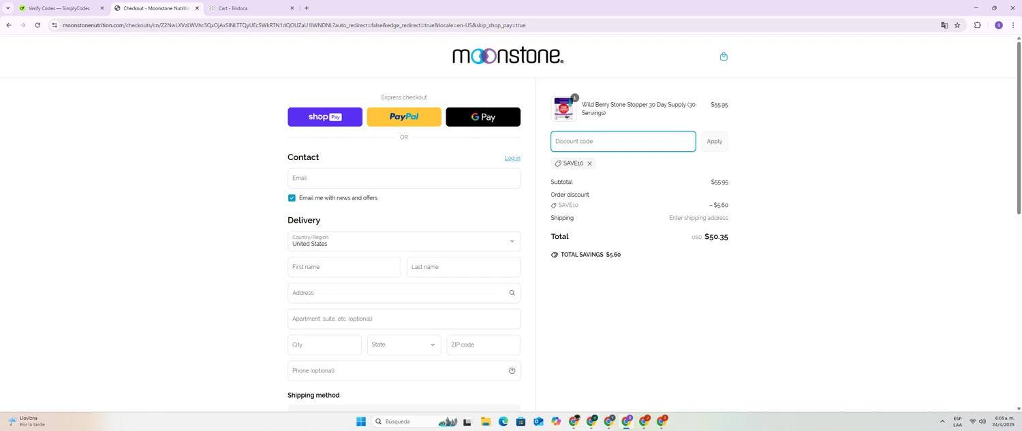View site information icon beside URL
Screen dimensions: 1022x431
pyautogui.click(x=55, y=25)
